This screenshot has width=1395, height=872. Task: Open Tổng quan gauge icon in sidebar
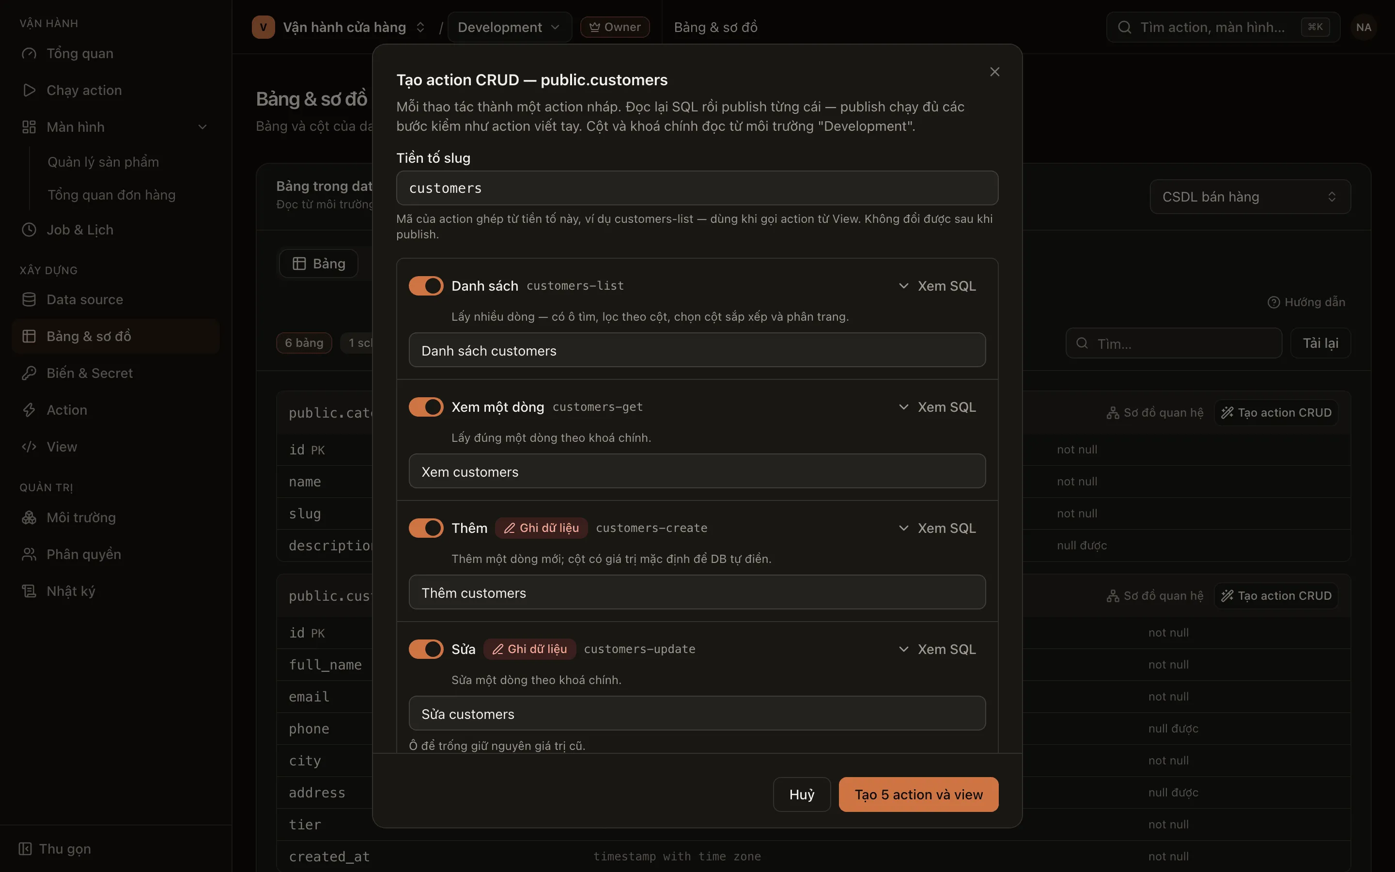pyautogui.click(x=29, y=54)
